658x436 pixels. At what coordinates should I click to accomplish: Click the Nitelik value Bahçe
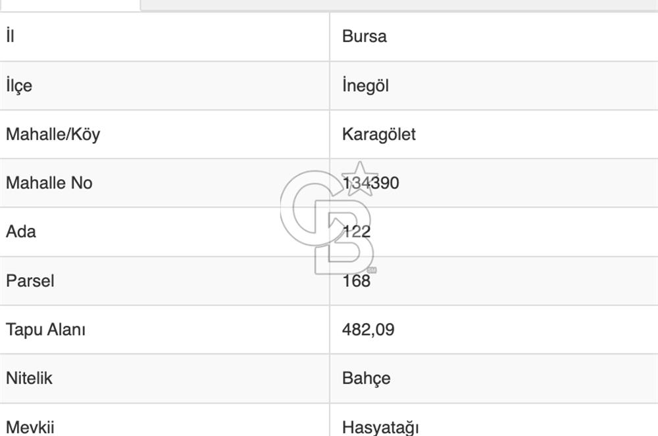[365, 378]
